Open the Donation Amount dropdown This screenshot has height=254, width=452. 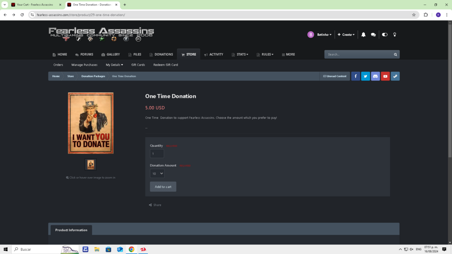(x=157, y=174)
